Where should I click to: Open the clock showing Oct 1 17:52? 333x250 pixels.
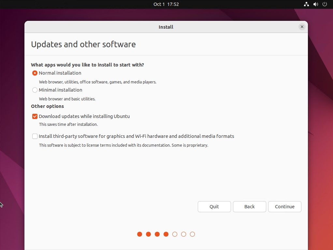coord(166,4)
